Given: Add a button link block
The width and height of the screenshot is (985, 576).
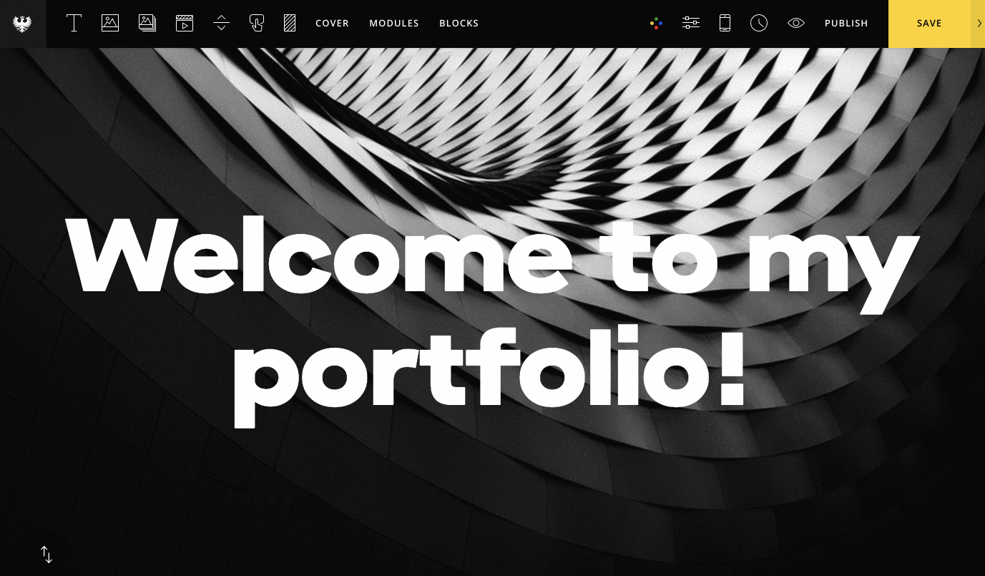Looking at the screenshot, I should tap(257, 23).
